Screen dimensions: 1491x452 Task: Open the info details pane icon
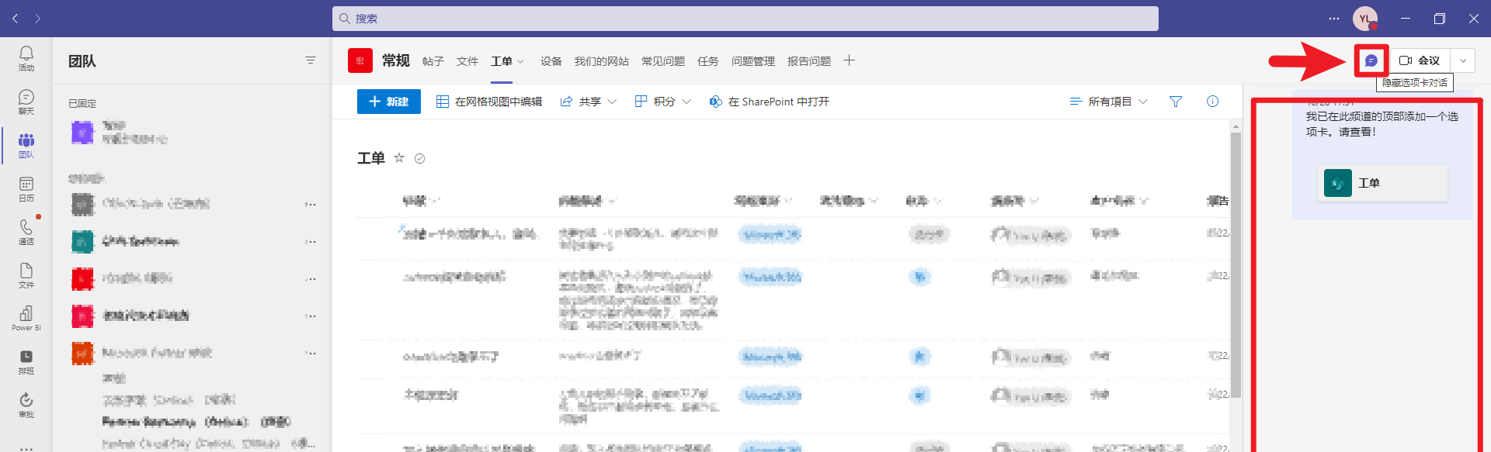pyautogui.click(x=1212, y=102)
